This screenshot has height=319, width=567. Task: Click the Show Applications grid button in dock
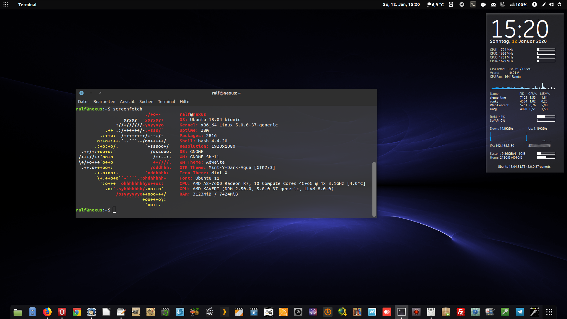pos(549,312)
